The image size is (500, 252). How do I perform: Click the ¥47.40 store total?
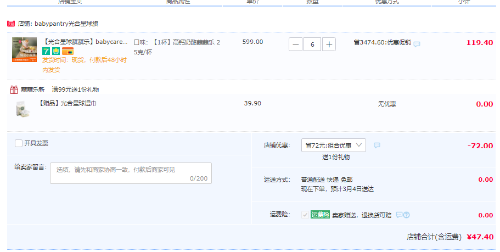tap(480, 237)
